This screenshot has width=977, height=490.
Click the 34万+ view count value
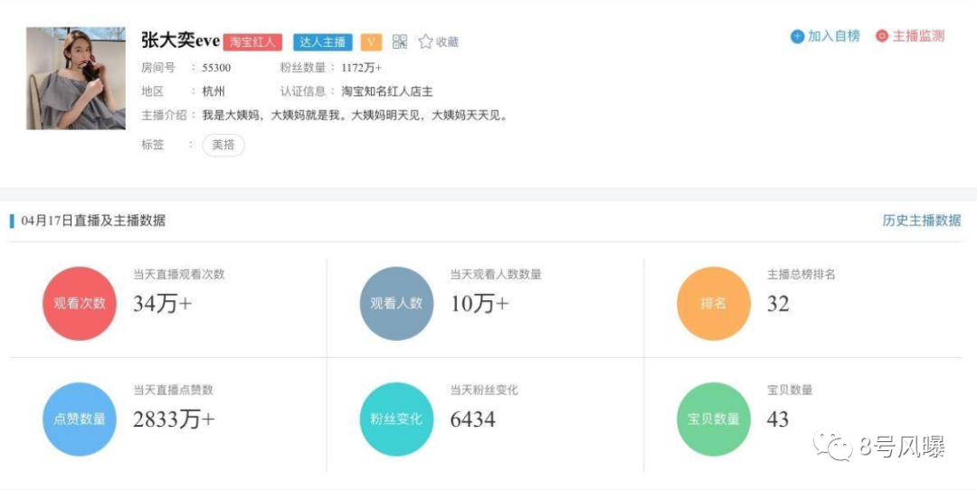[x=163, y=303]
